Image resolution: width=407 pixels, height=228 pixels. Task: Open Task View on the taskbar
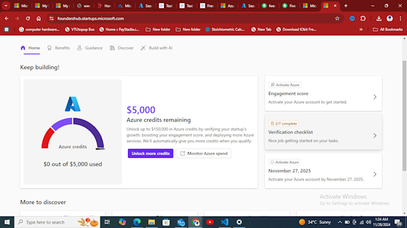click(107, 222)
